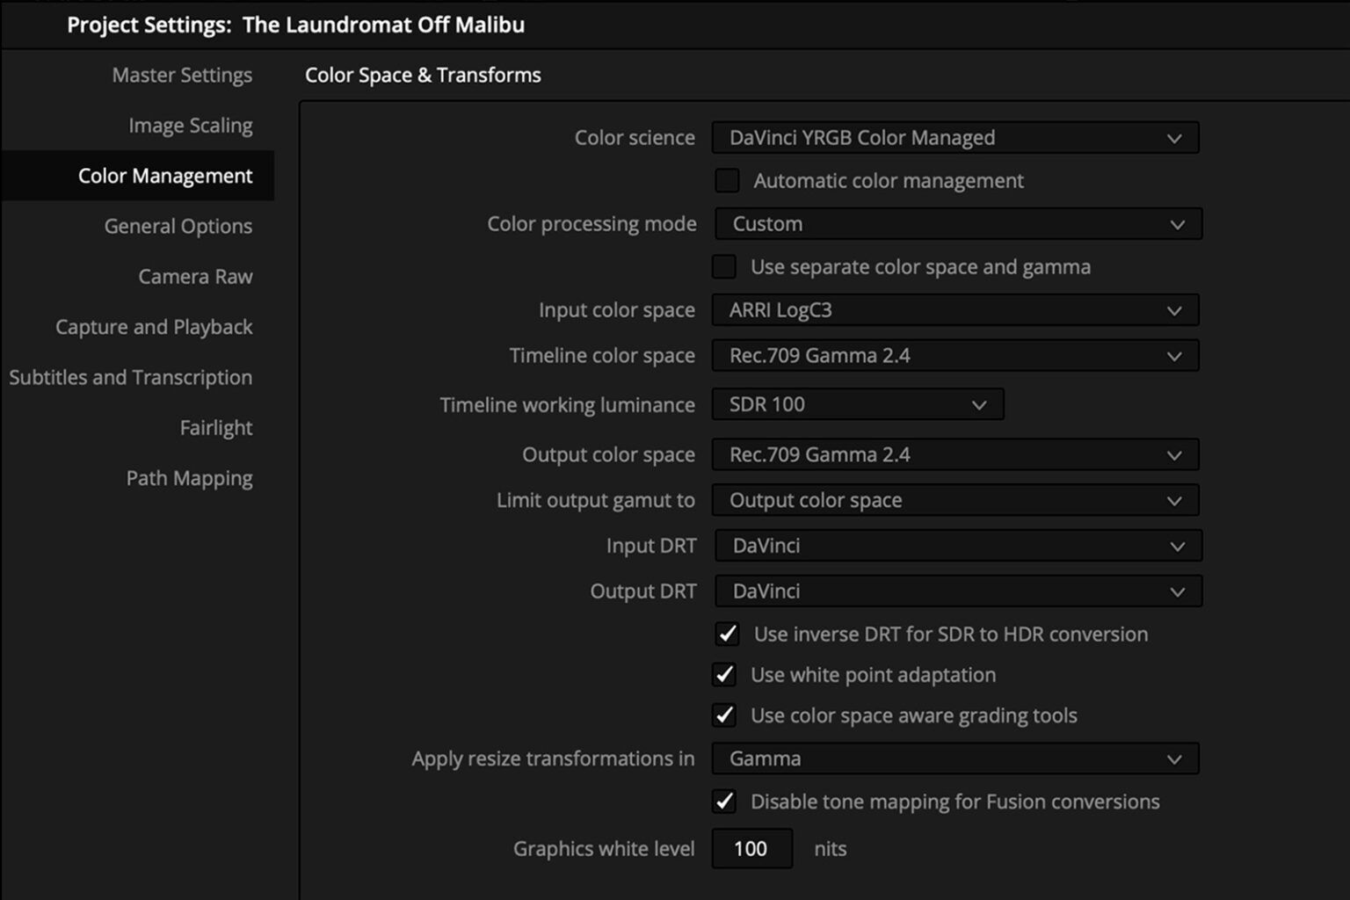Open the Apply resize transformations in dropdown

[x=955, y=758]
